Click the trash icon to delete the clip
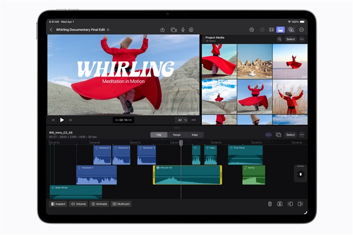Image resolution: width=353 pixels, height=235 pixels. coord(270,204)
